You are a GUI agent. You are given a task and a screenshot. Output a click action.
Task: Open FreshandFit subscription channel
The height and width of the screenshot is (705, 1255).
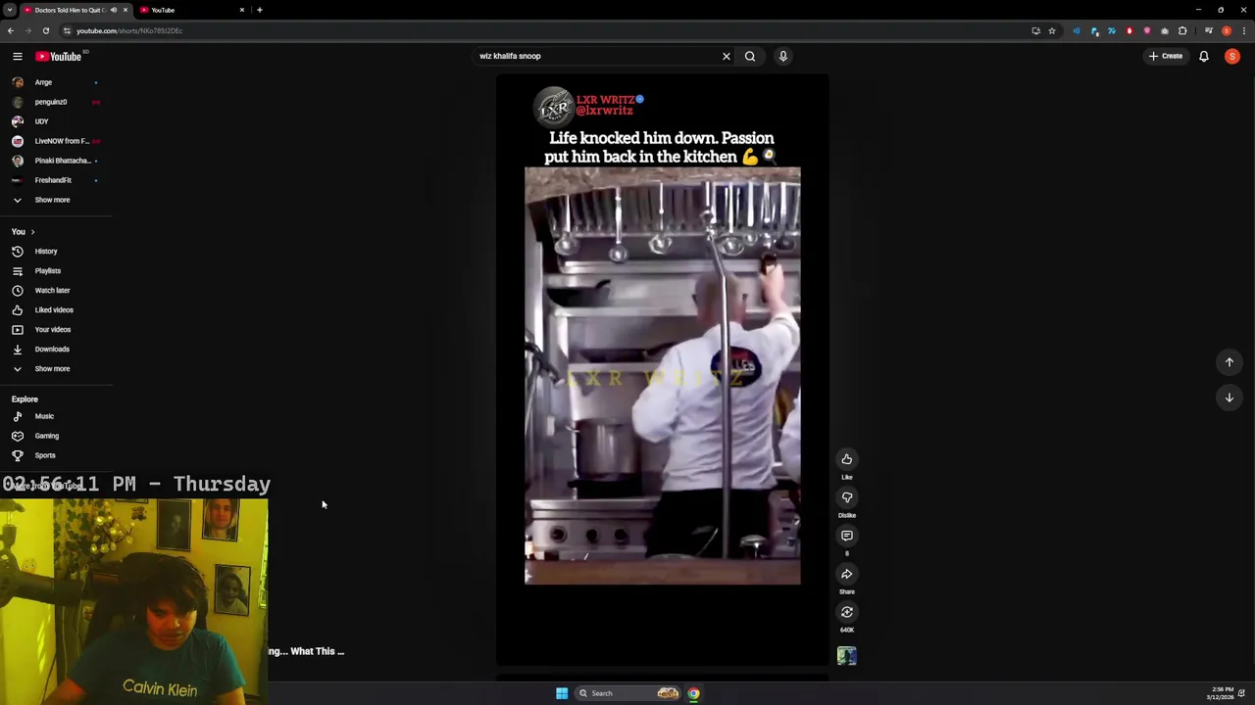(56, 180)
